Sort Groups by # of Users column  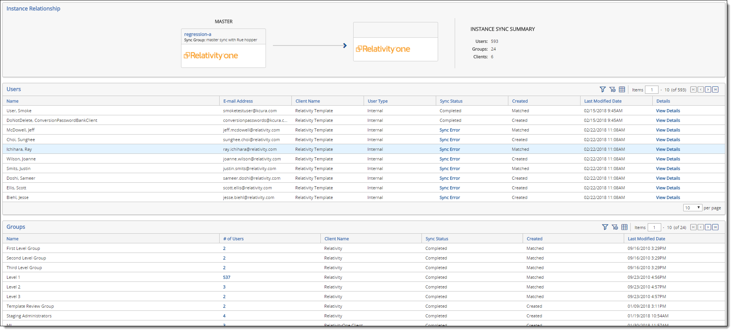233,239
